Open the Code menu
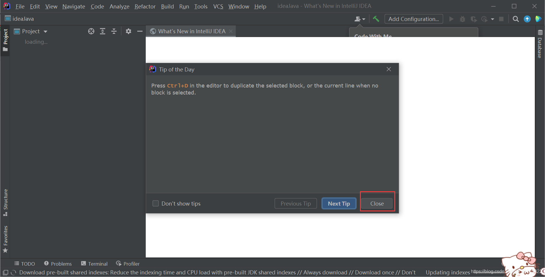The height and width of the screenshot is (277, 545). (x=97, y=6)
